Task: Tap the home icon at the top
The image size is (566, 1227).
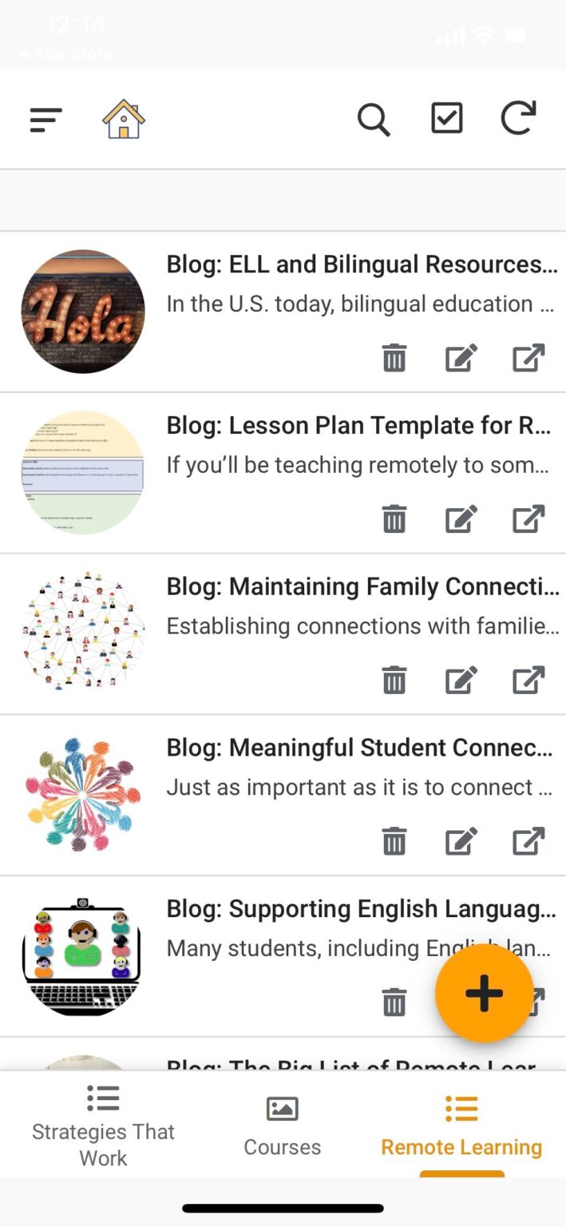Action: (x=123, y=119)
